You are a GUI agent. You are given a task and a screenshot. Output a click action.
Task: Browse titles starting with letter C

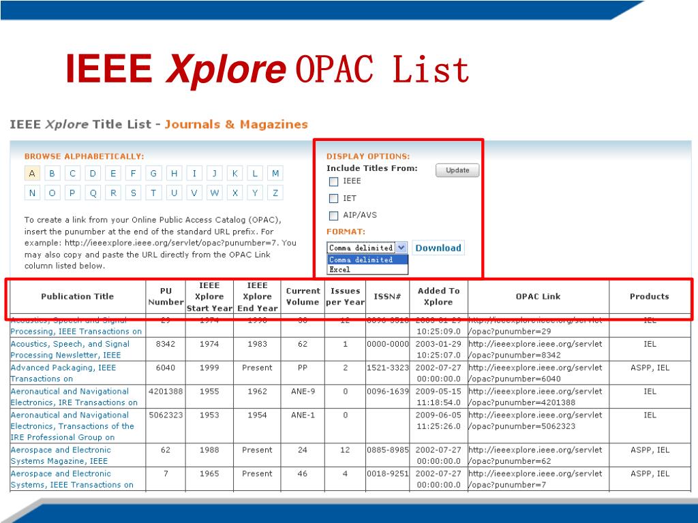pyautogui.click(x=72, y=174)
